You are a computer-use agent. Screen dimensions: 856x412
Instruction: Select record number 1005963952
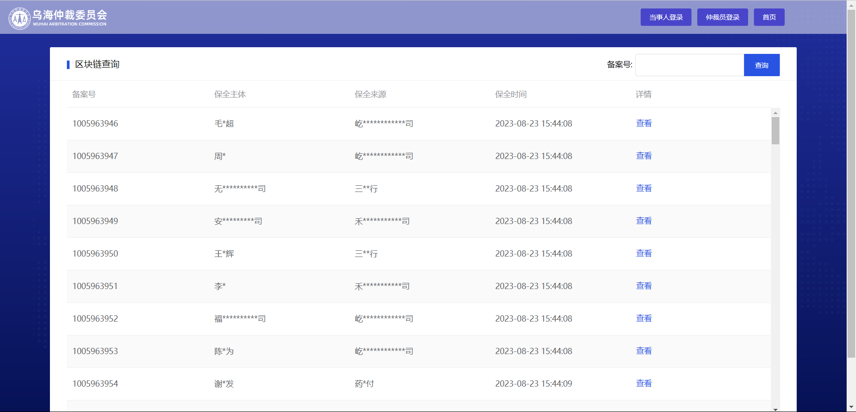95,318
